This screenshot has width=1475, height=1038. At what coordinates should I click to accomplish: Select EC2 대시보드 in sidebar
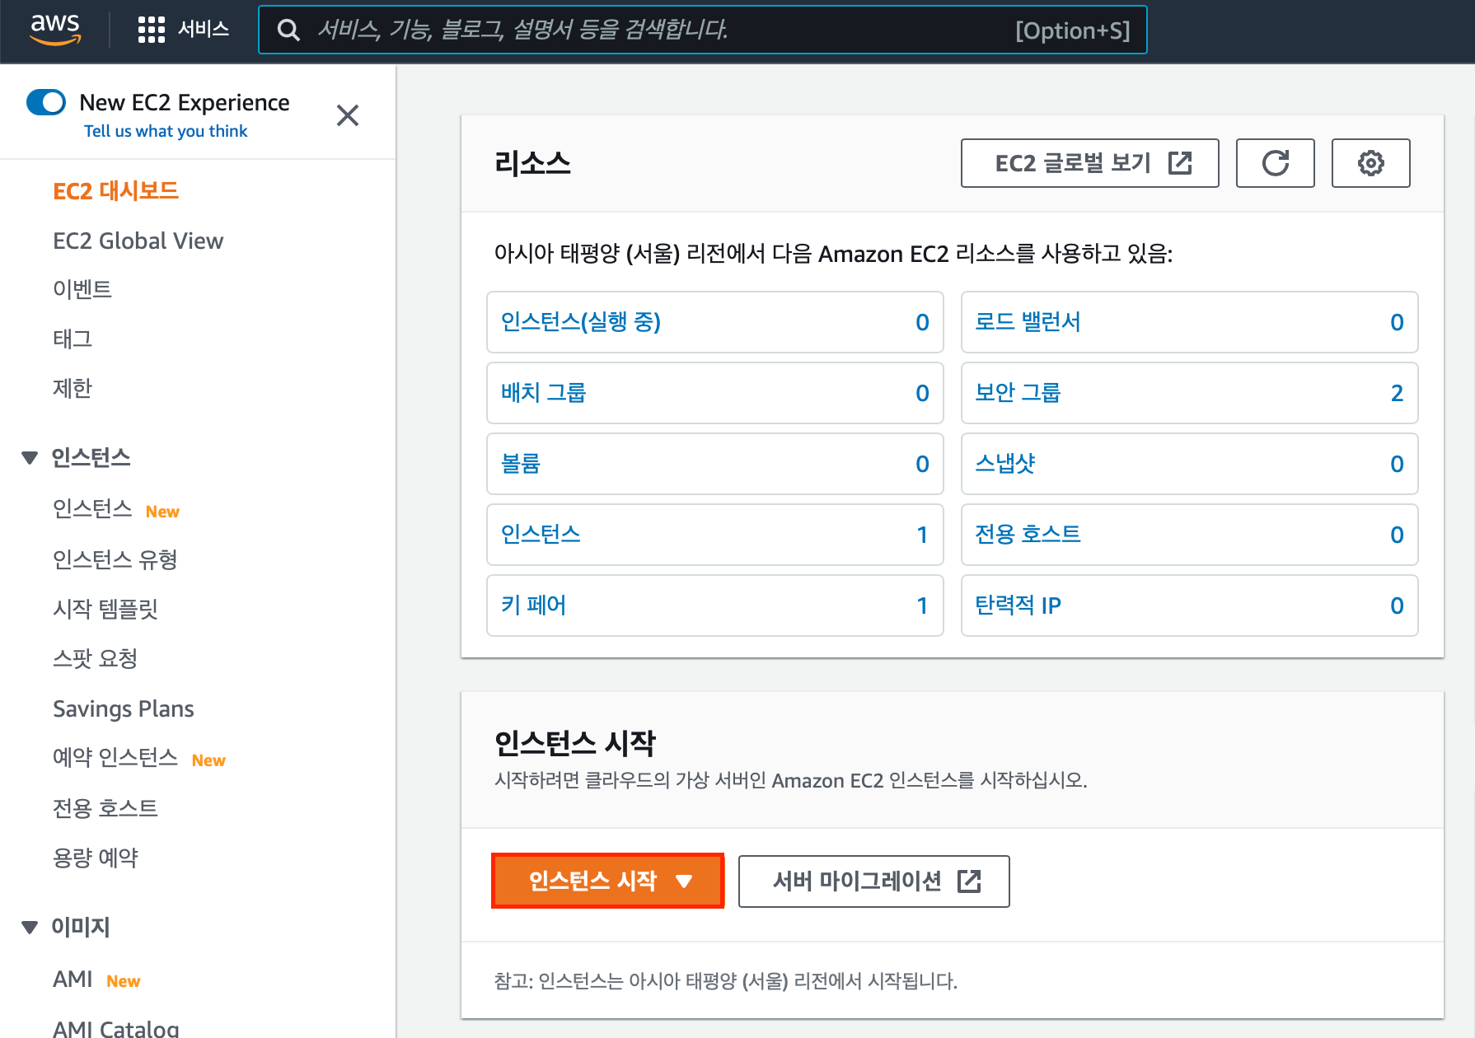coord(116,191)
